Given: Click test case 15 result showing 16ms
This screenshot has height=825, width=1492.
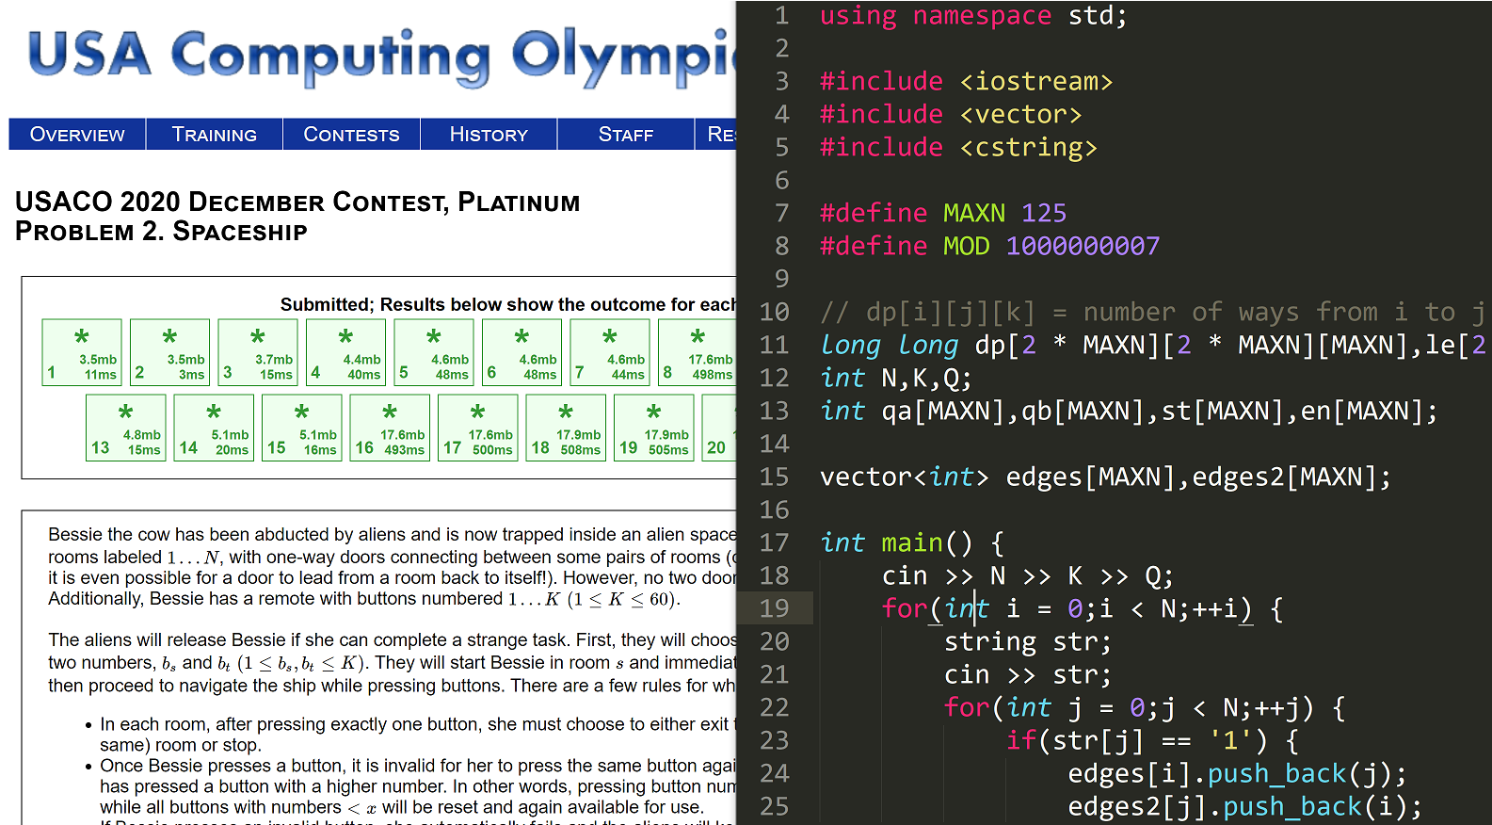Looking at the screenshot, I should pyautogui.click(x=301, y=428).
